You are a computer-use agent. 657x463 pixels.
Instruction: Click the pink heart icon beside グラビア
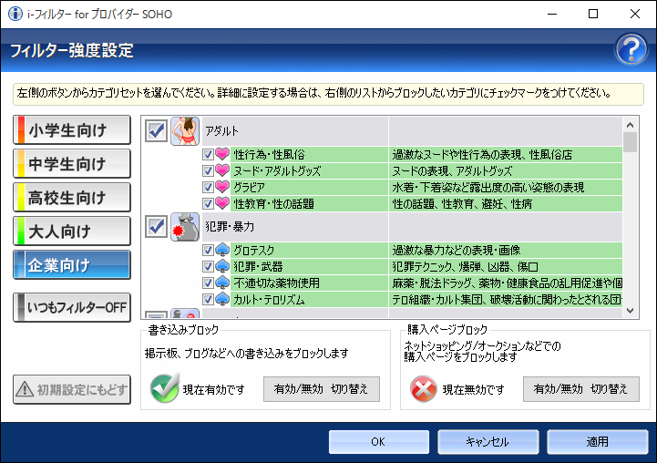pyautogui.click(x=222, y=188)
